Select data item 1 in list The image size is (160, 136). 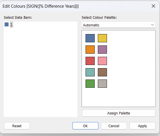click(11, 25)
